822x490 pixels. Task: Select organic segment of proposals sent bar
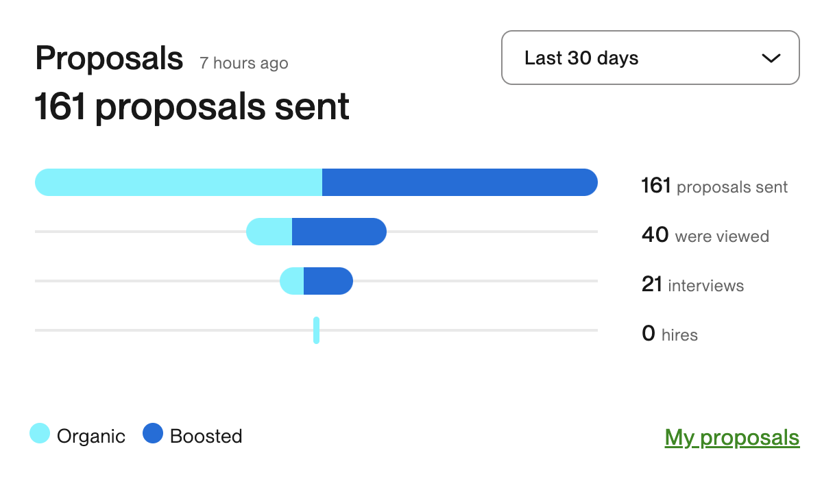(178, 182)
